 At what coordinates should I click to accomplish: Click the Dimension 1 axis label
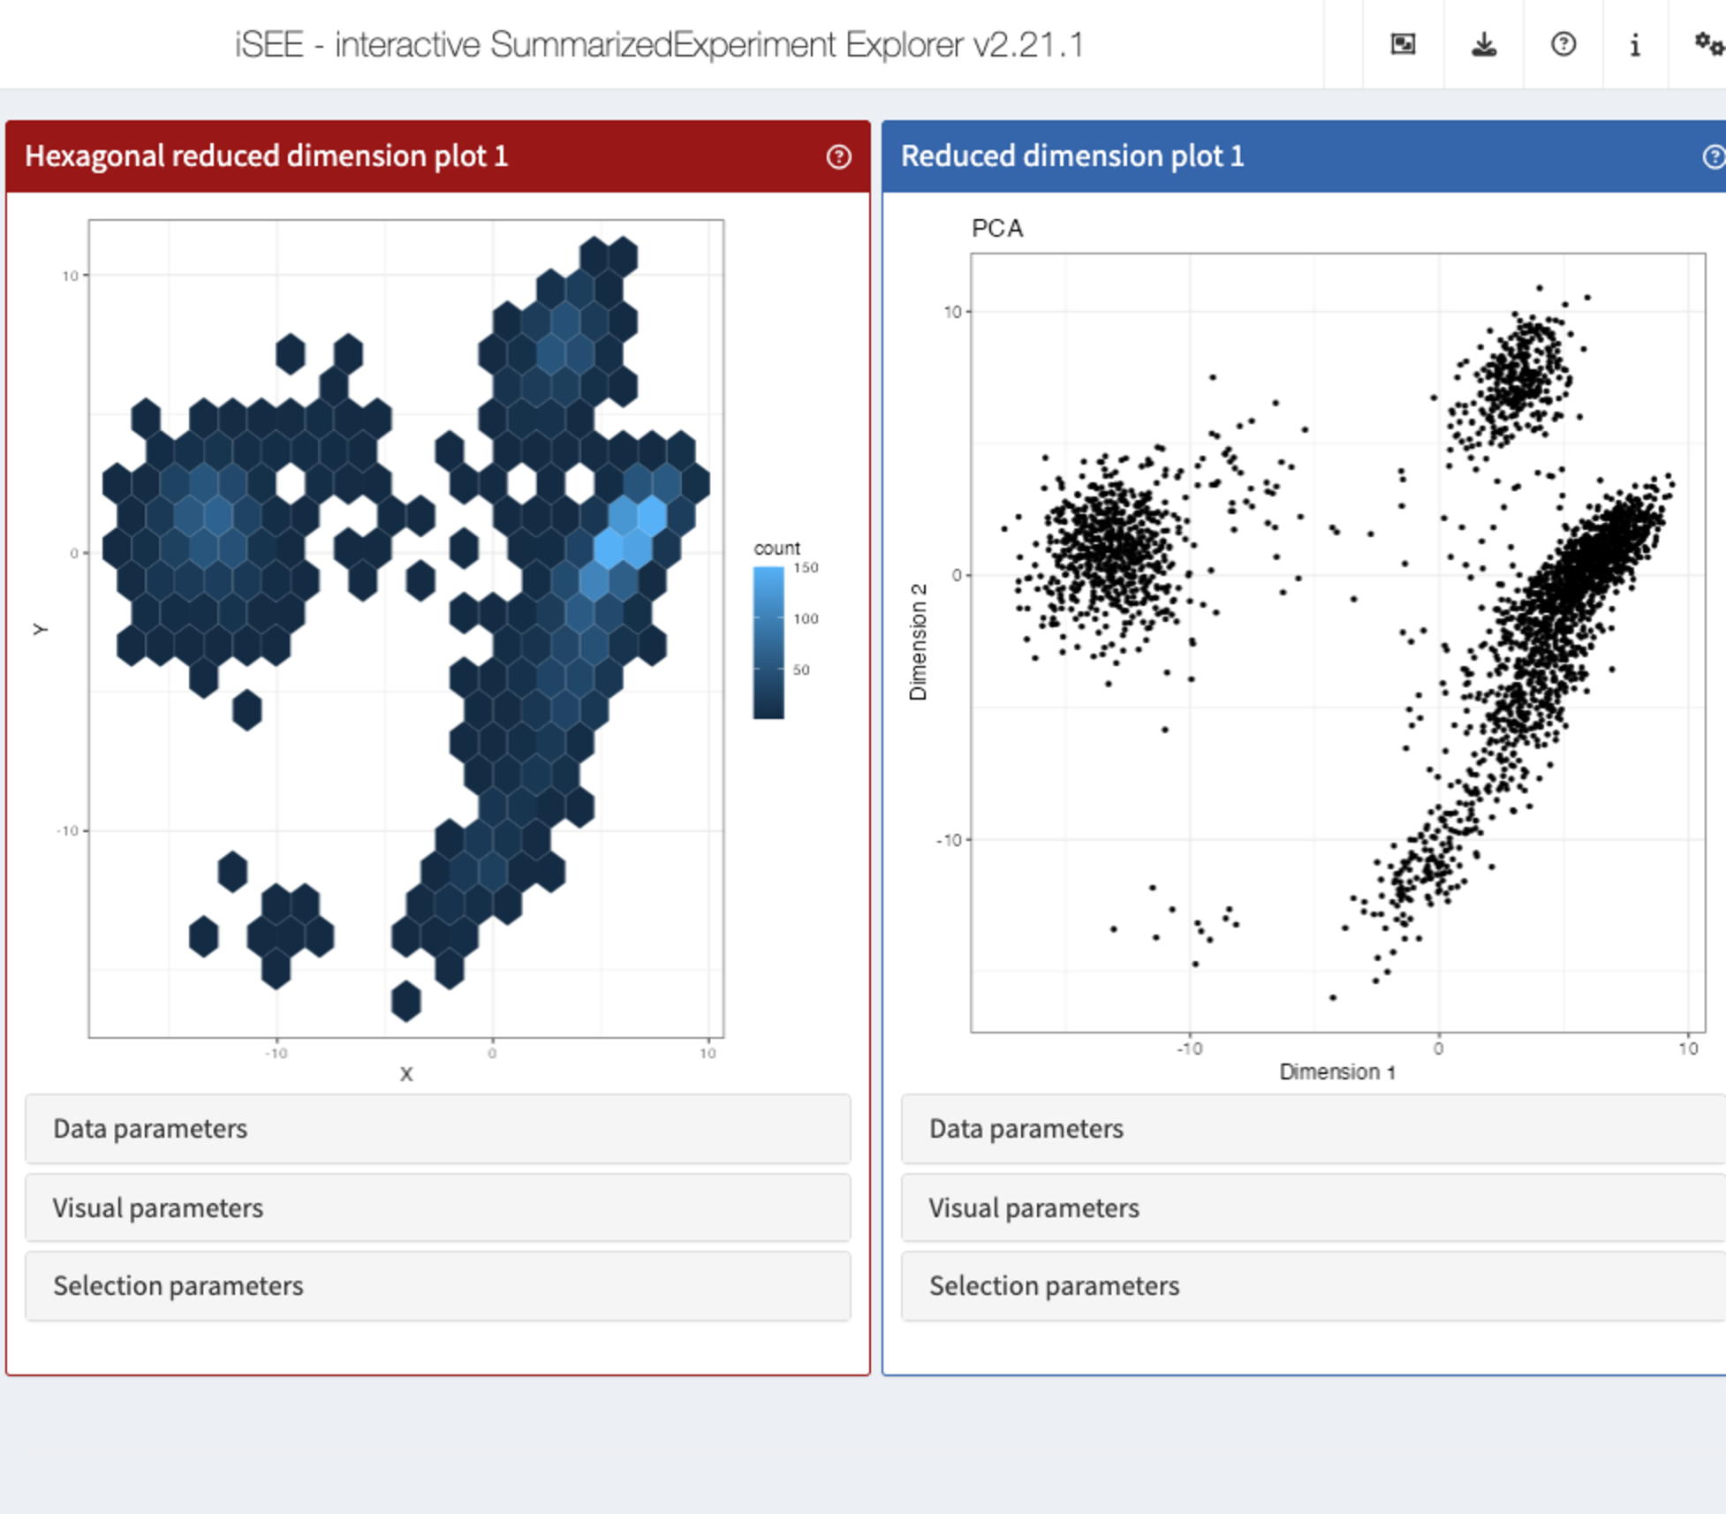tap(1337, 1071)
